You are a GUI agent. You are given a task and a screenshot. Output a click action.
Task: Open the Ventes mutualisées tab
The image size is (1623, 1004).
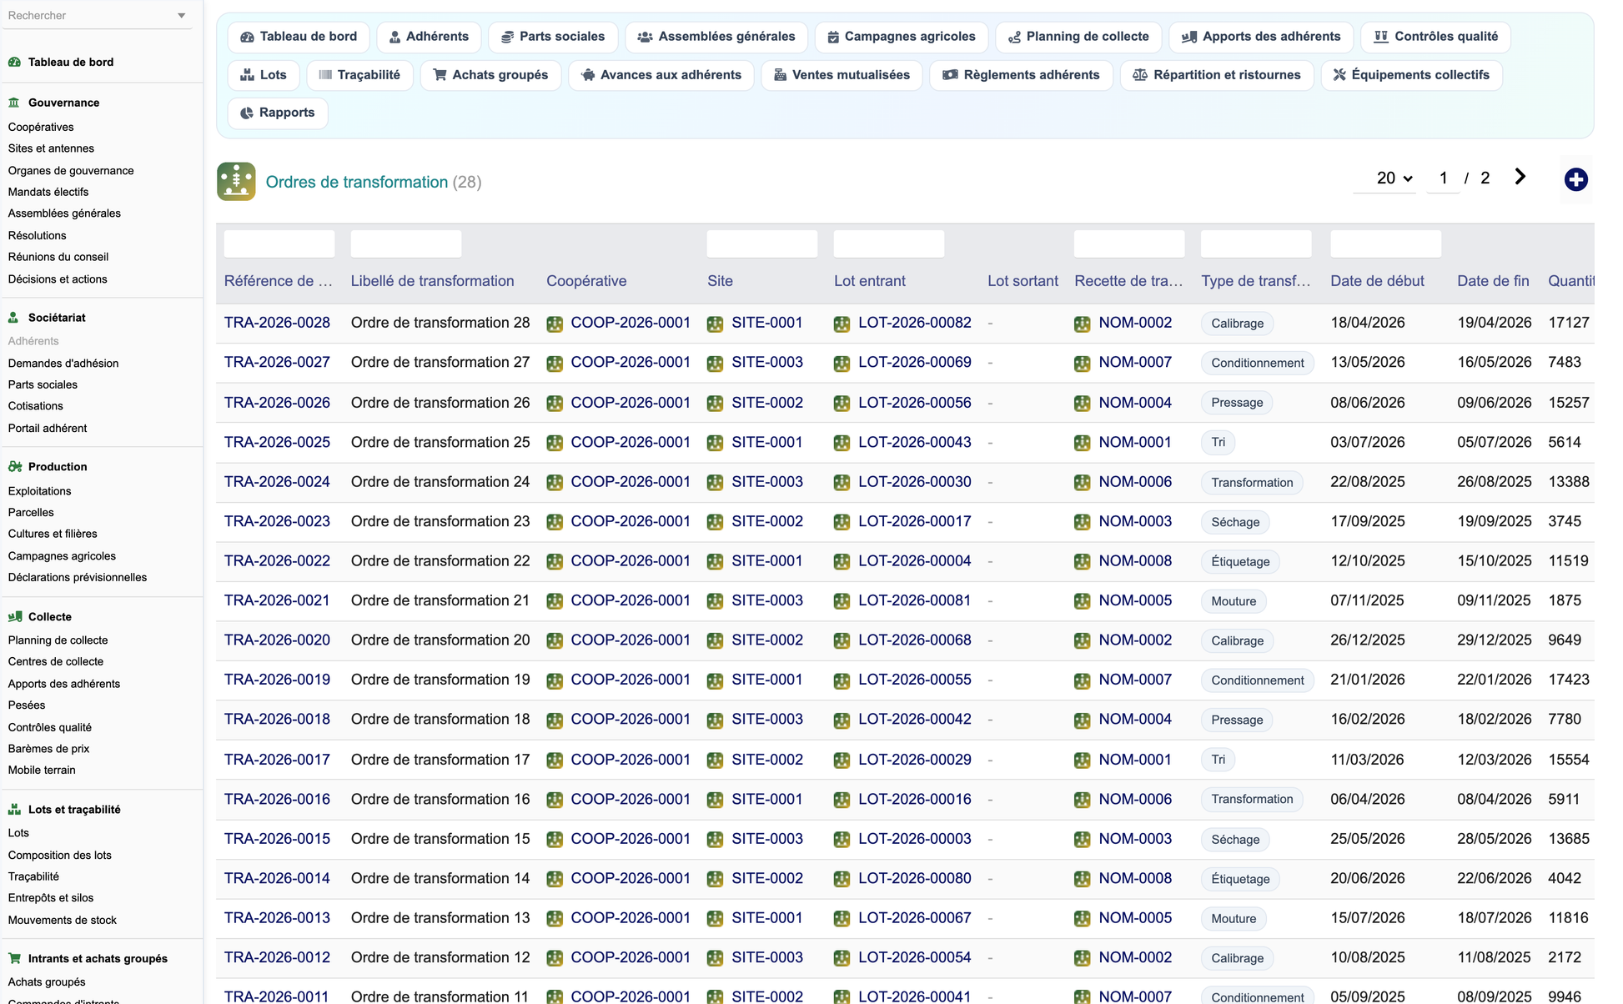click(x=842, y=75)
